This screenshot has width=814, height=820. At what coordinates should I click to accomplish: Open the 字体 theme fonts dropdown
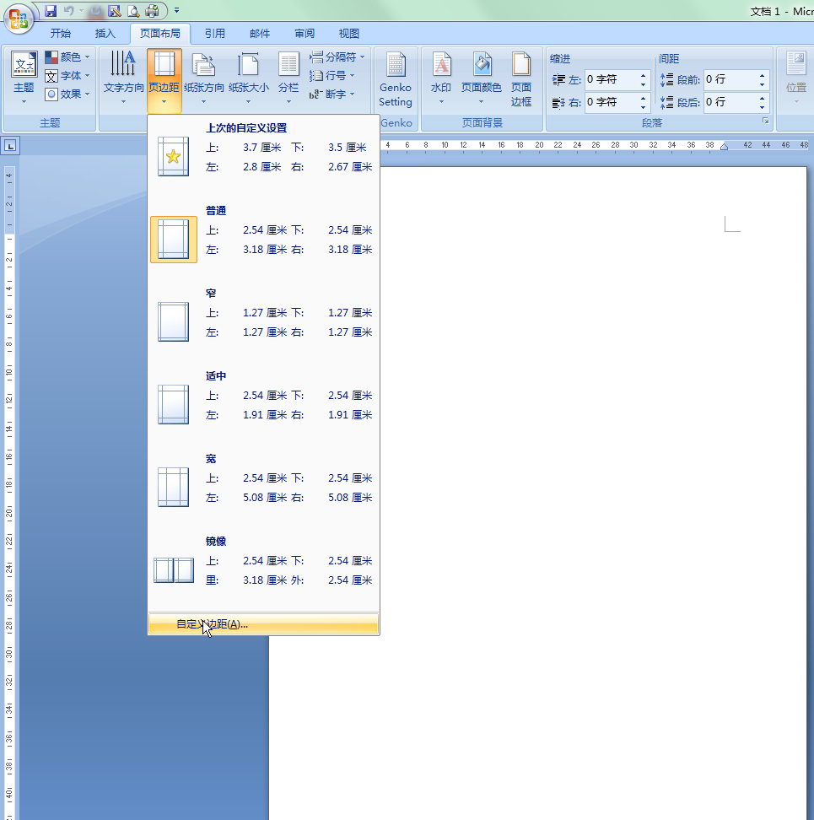67,75
